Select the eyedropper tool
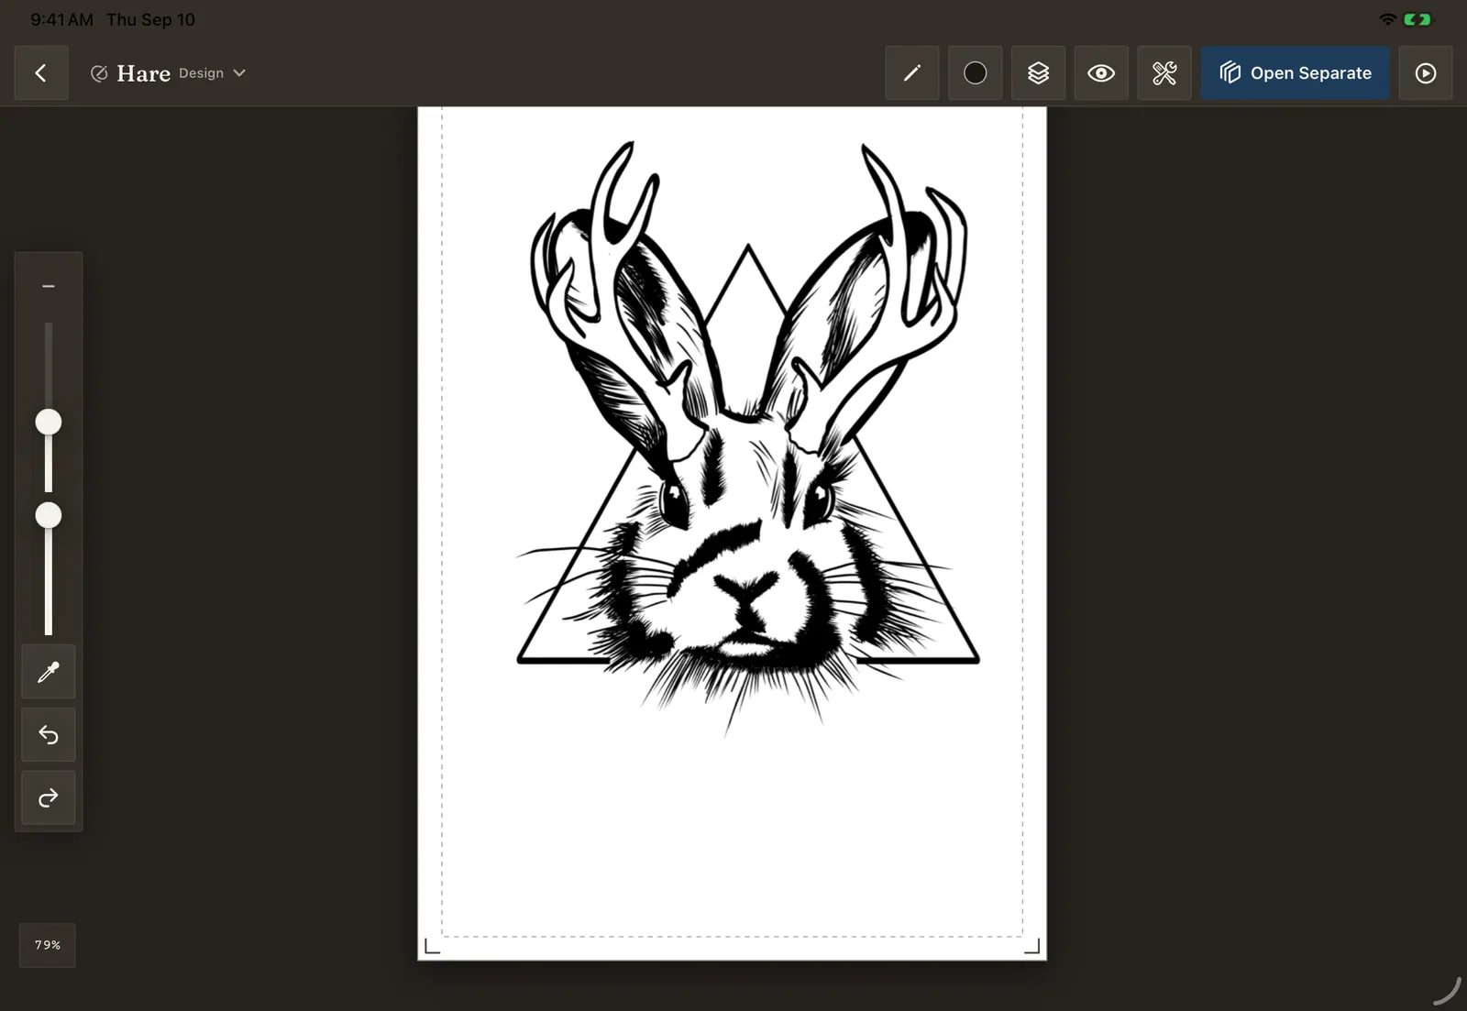Image resolution: width=1467 pixels, height=1011 pixels. tap(49, 672)
